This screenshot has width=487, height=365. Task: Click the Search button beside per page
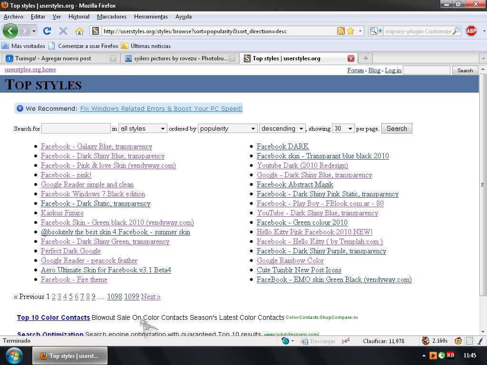point(397,128)
